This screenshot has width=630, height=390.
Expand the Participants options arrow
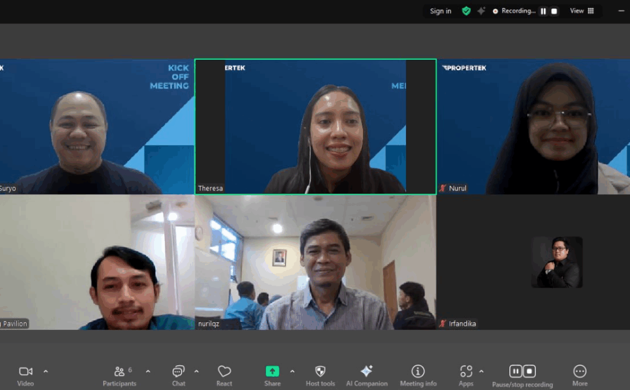click(148, 371)
